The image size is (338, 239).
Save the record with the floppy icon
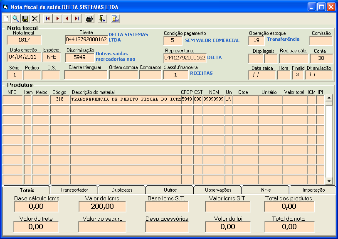coord(25,19)
